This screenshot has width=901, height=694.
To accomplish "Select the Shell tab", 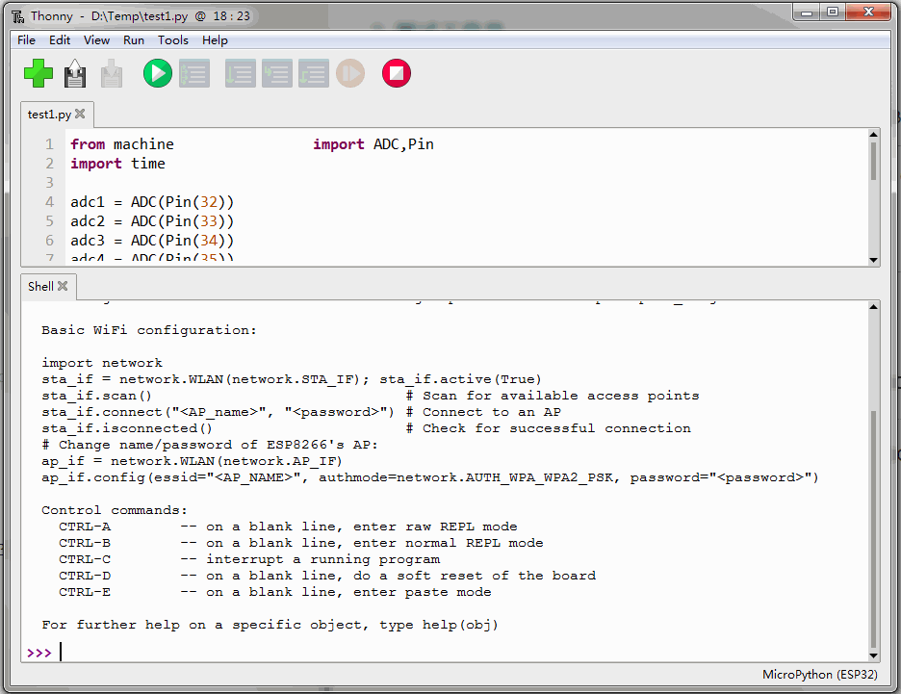I will [40, 286].
